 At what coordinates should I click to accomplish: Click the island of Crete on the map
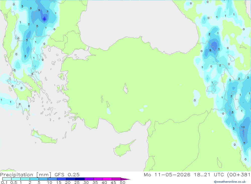(x=44, y=137)
